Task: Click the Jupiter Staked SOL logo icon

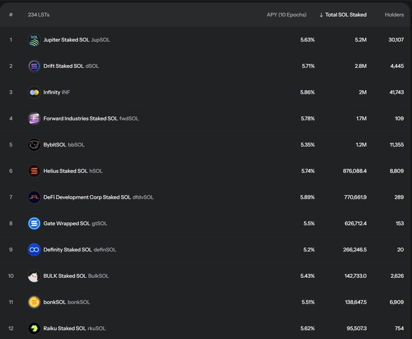Action: tap(34, 40)
